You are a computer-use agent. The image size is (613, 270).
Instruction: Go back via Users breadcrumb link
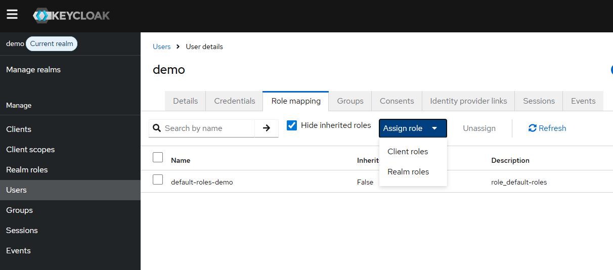162,47
